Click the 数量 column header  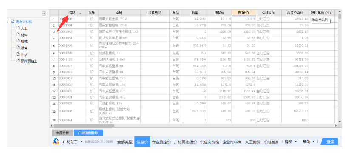click(195, 13)
